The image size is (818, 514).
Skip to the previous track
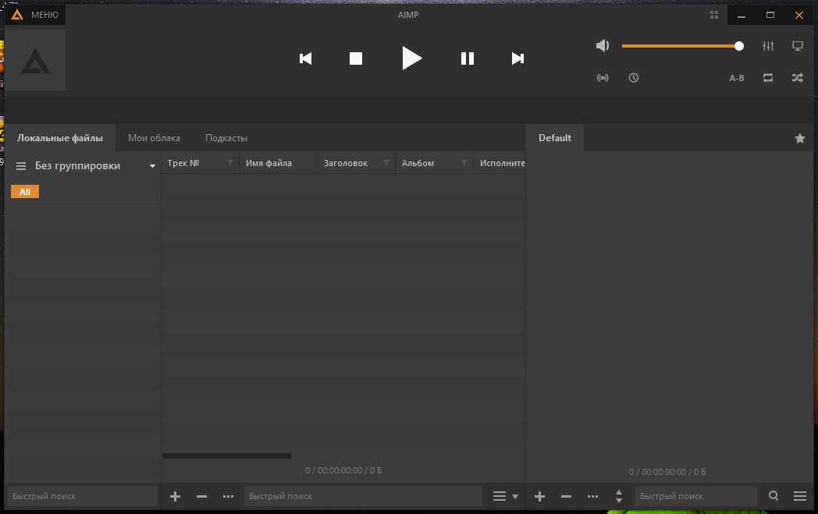[306, 58]
